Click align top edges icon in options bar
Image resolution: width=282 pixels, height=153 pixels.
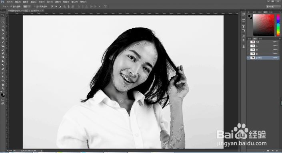tap(52, 6)
